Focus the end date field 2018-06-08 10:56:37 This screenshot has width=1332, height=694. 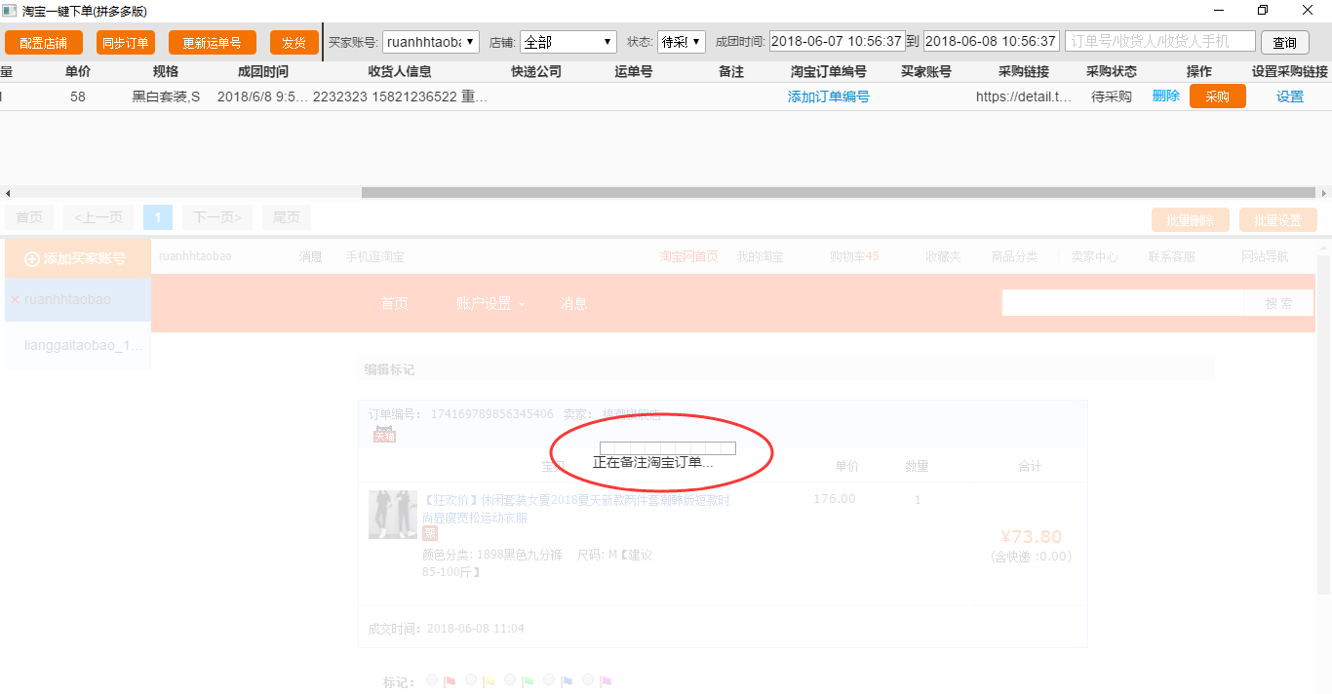click(x=992, y=42)
